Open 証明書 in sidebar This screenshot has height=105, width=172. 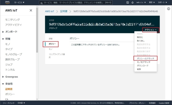[9, 89]
